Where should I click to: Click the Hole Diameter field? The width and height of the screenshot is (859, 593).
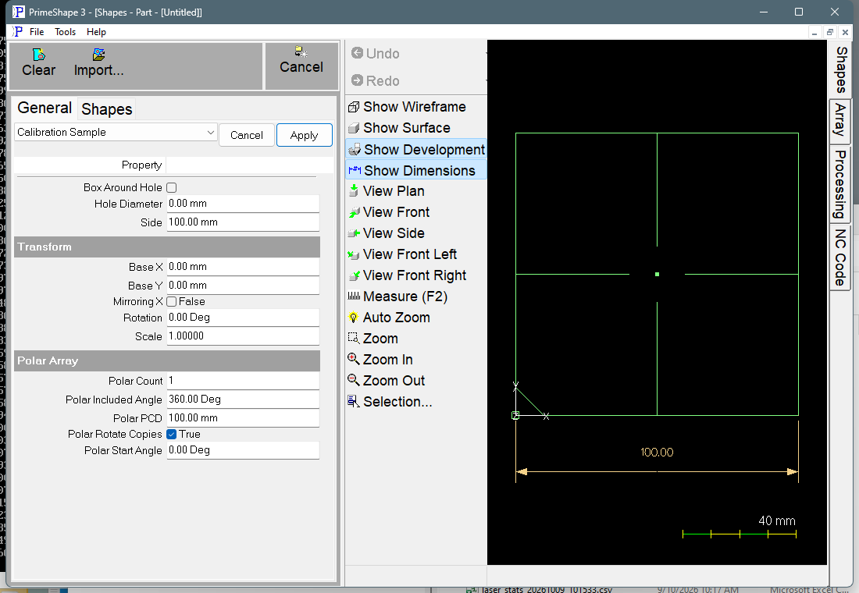coord(243,204)
